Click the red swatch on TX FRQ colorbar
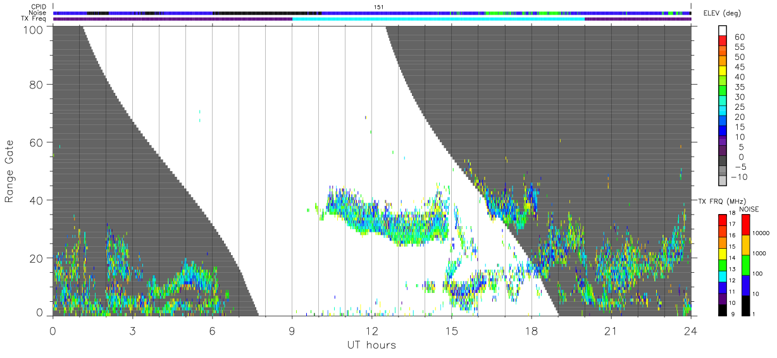Screen dimensions: 777x358 point(723,220)
